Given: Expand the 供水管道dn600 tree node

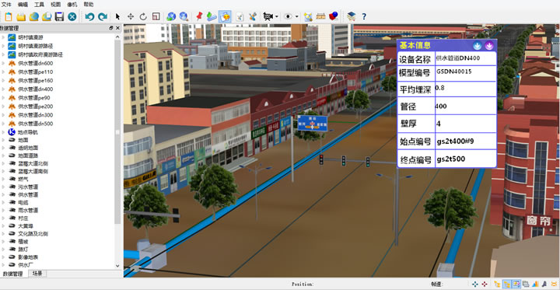Looking at the screenshot, I should coord(3,63).
